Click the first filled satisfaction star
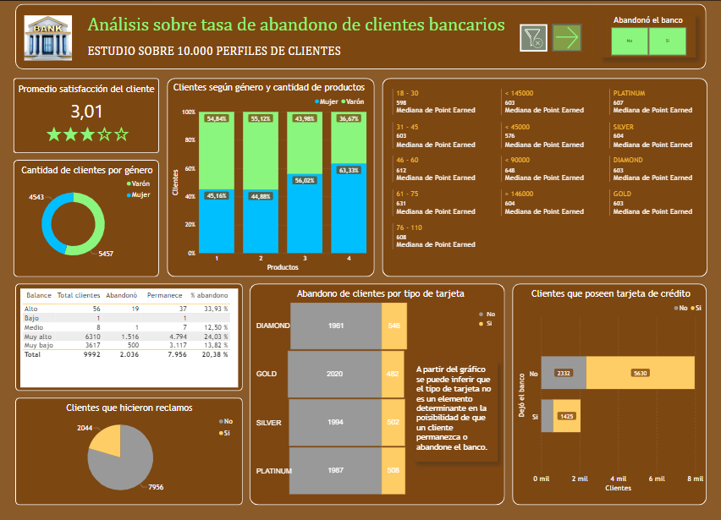The image size is (721, 520). pos(53,134)
